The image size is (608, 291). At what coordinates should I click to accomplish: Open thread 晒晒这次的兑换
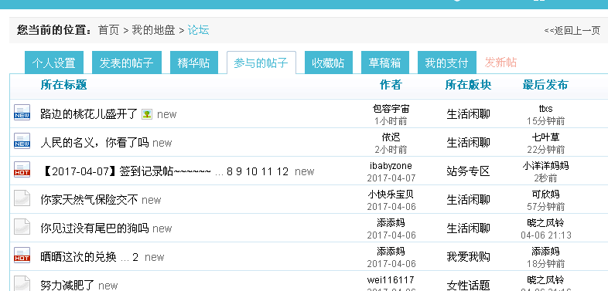(78, 257)
